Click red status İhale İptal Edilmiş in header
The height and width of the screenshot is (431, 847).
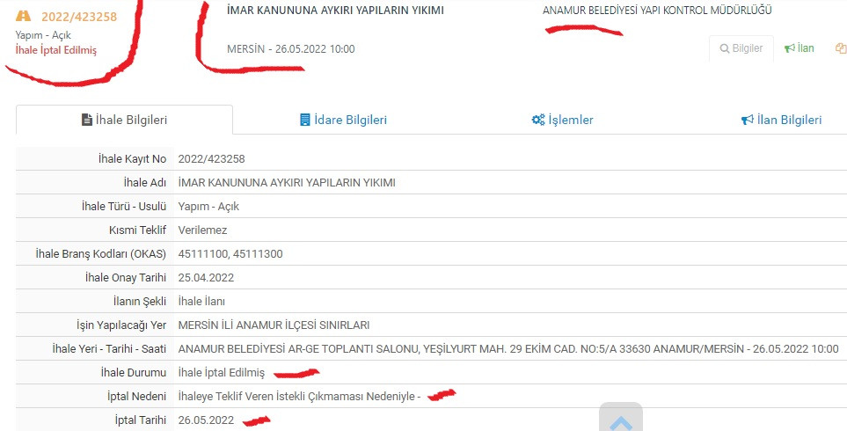[56, 50]
